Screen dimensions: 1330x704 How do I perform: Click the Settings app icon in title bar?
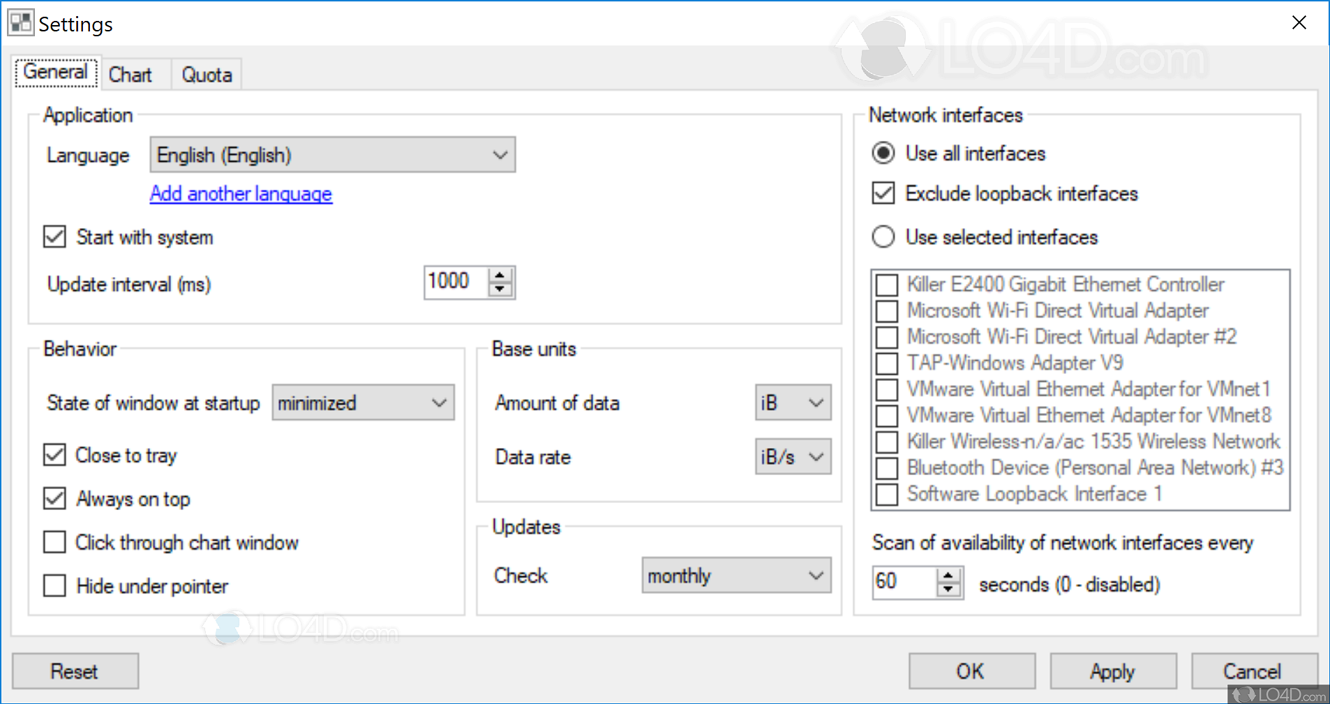point(21,22)
